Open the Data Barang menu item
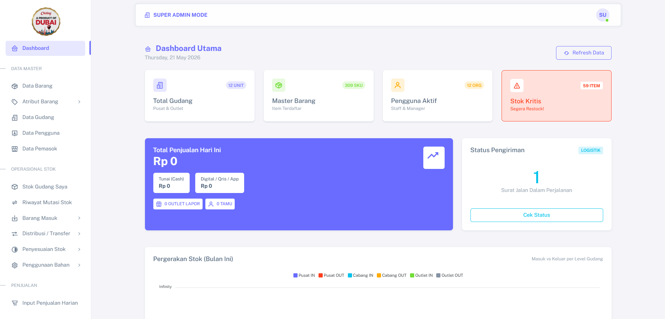The image size is (665, 319). click(x=45, y=86)
